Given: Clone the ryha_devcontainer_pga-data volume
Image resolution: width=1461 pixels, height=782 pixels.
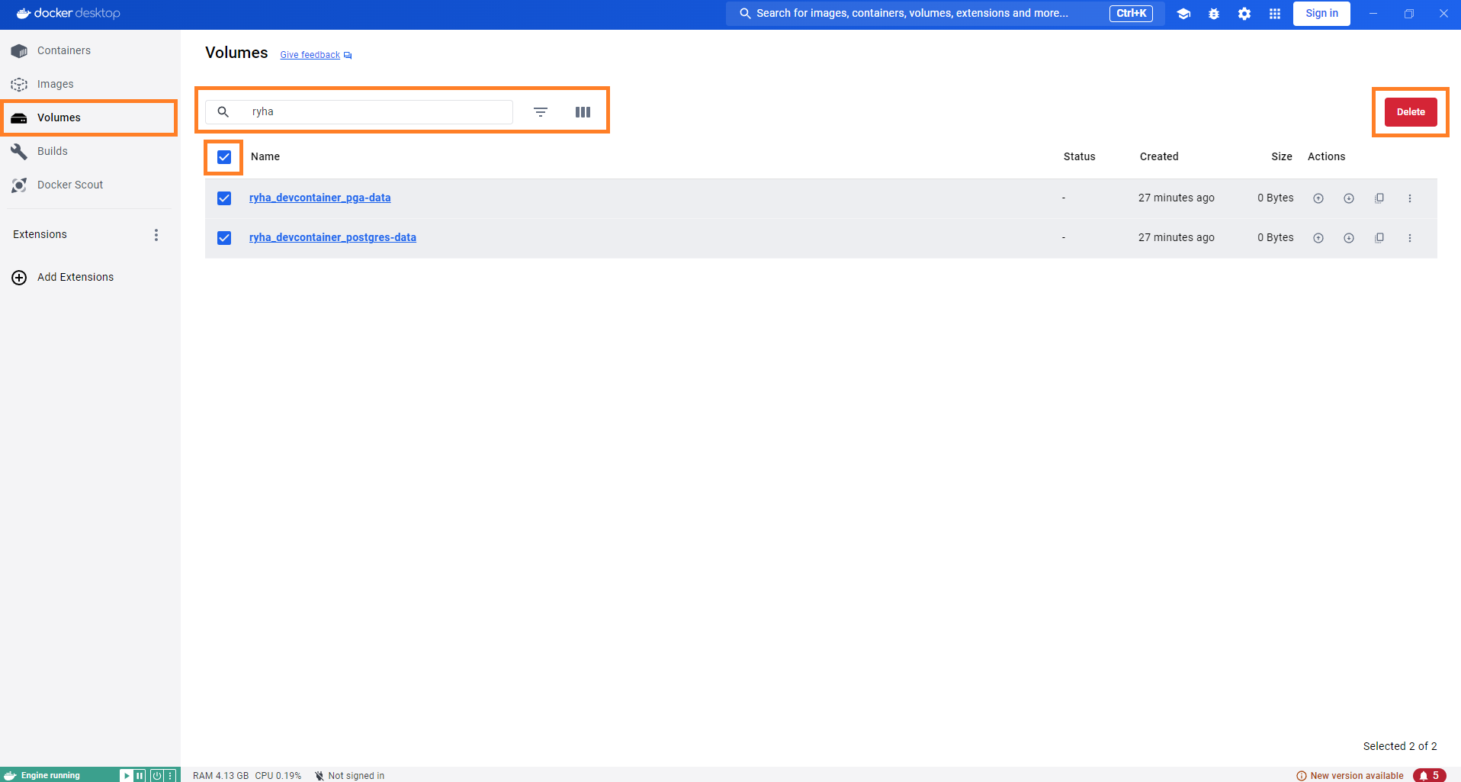Looking at the screenshot, I should (x=1379, y=198).
